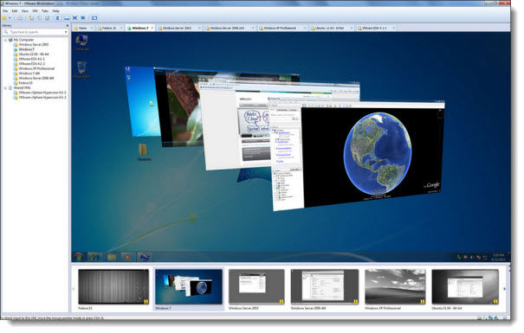
Task: Open Windows Media Player from guest taskbar
Action: pos(127,257)
